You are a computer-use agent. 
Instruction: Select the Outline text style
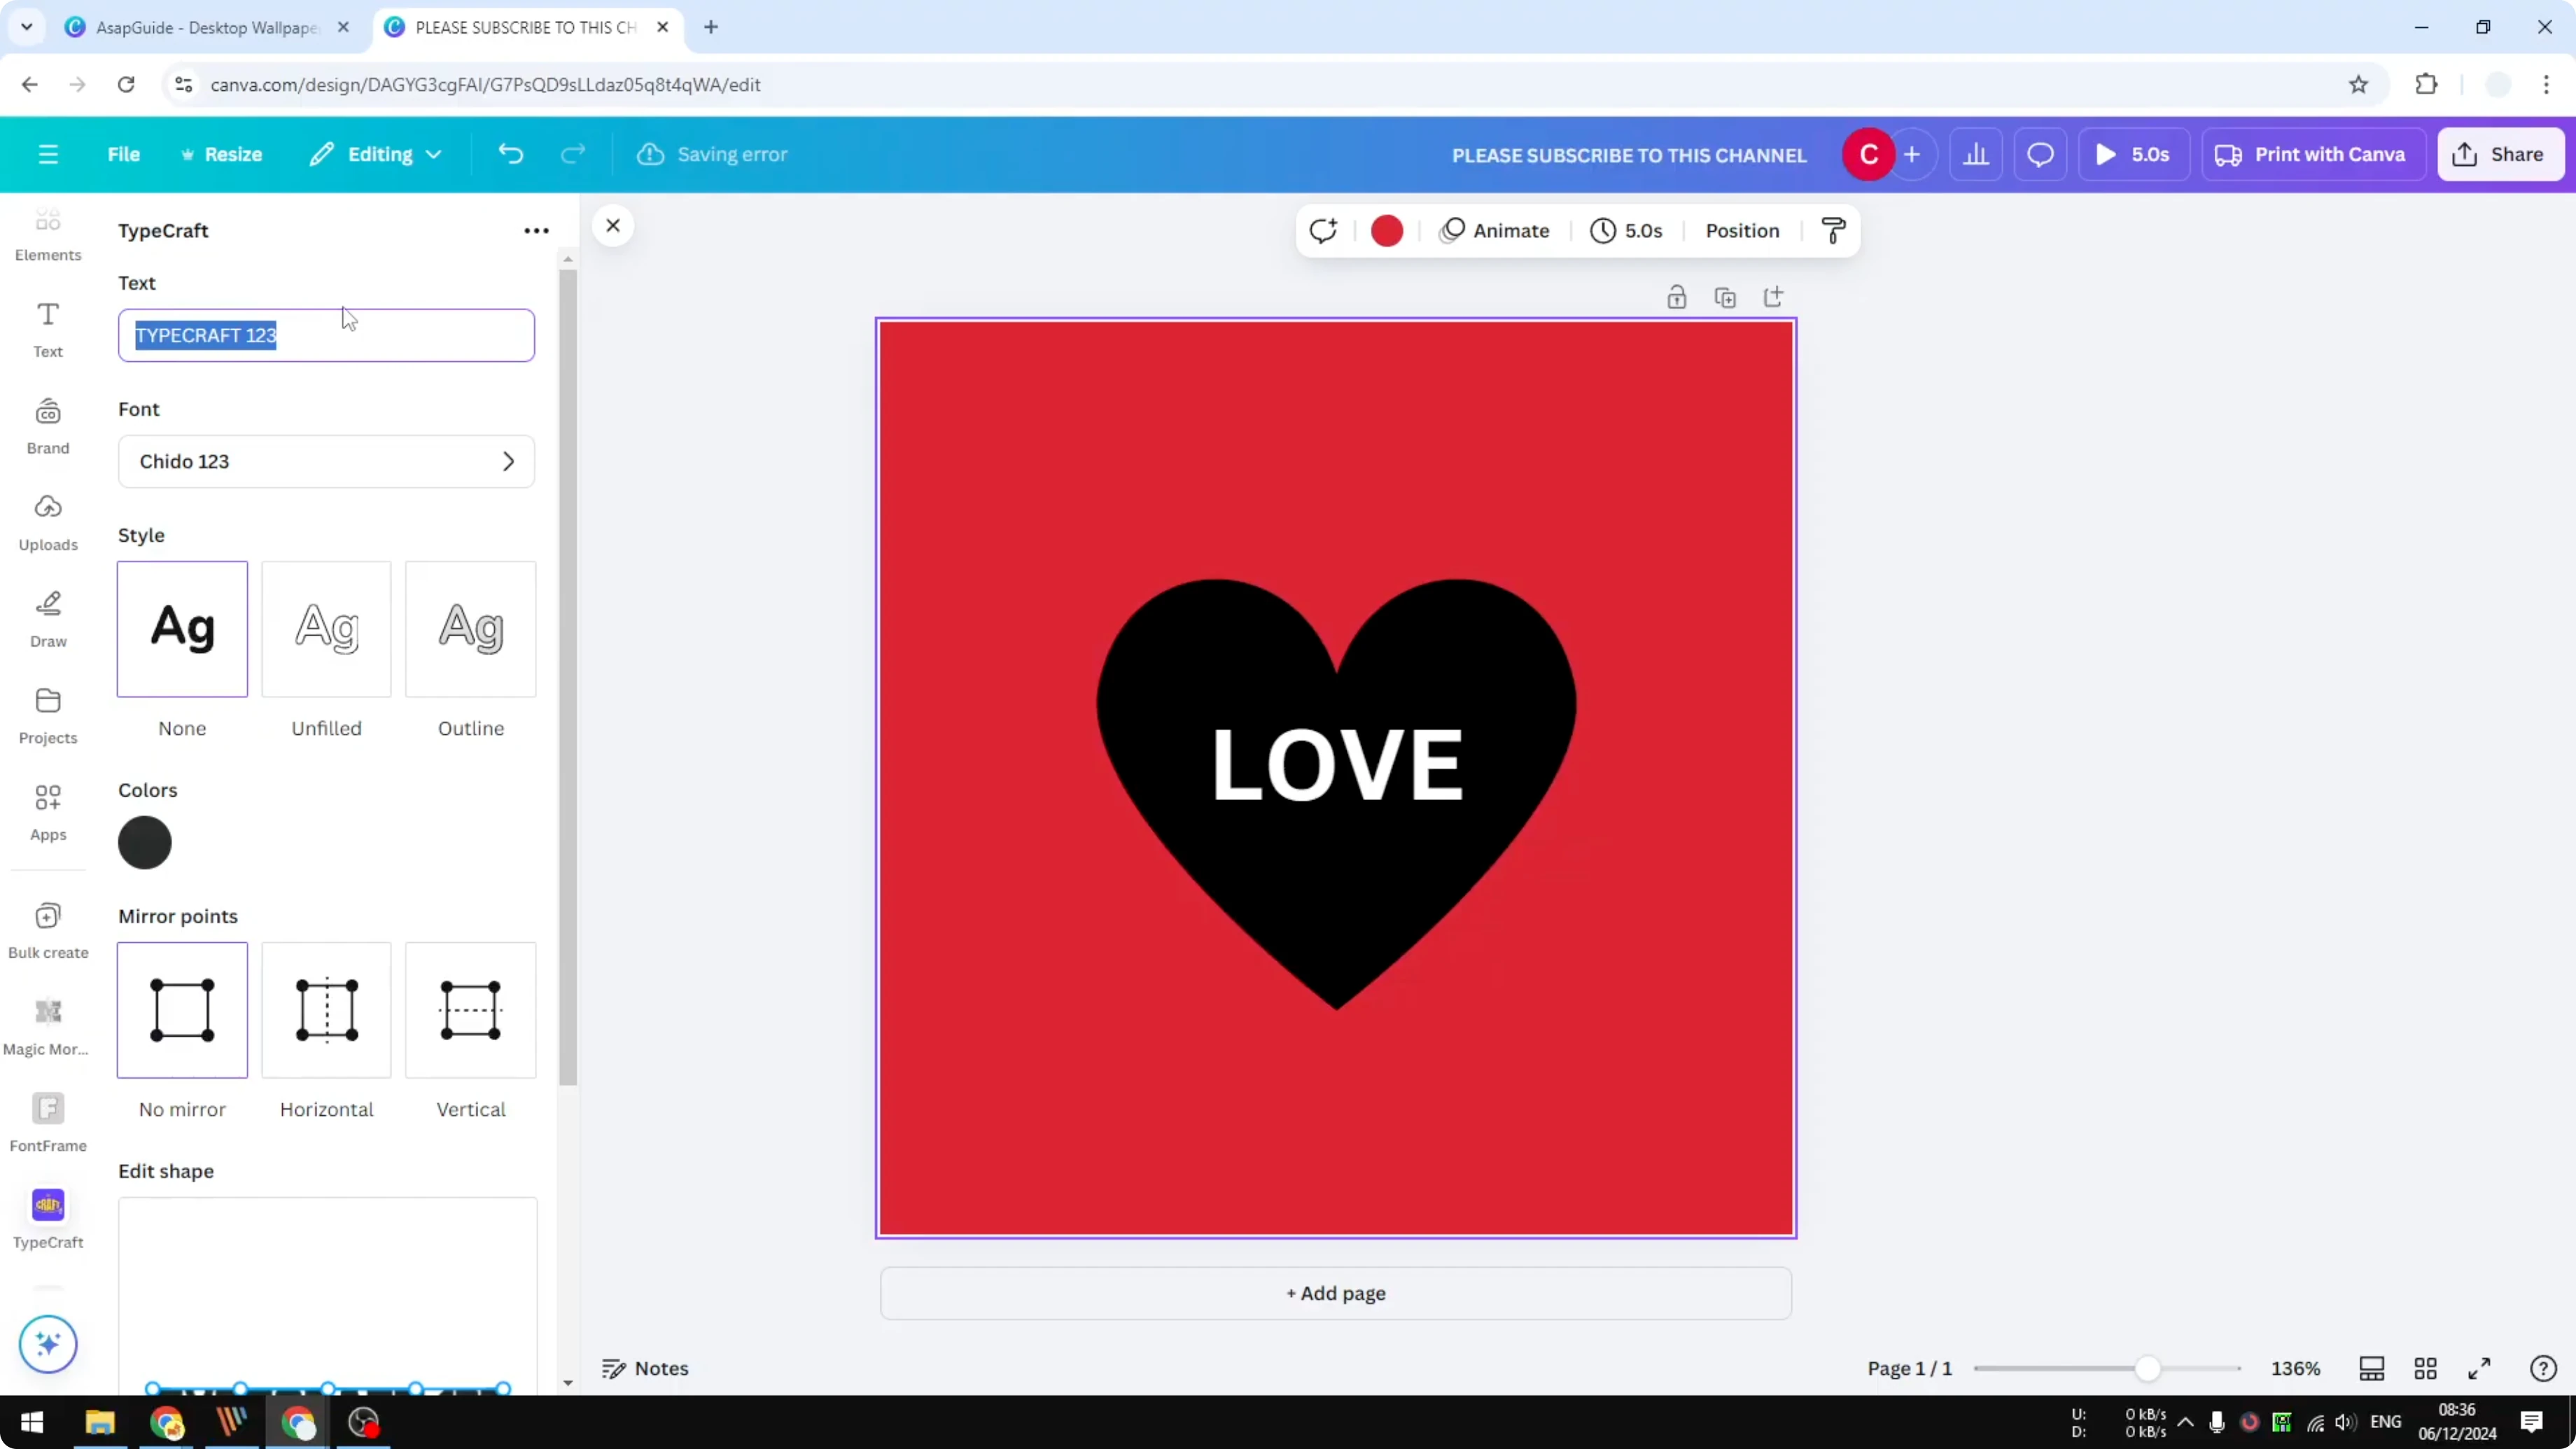[x=470, y=629]
